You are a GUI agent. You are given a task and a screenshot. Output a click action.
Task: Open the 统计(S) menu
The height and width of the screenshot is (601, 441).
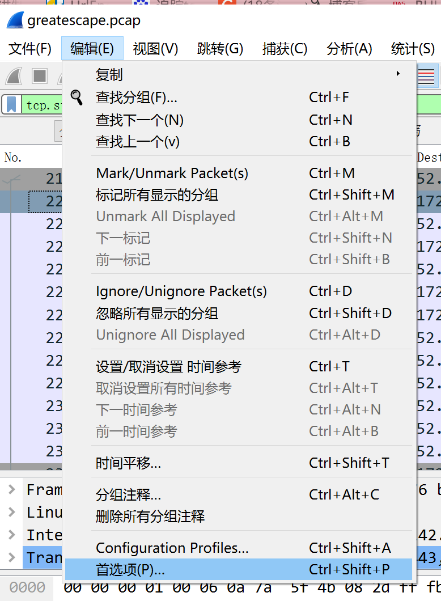coord(413,49)
